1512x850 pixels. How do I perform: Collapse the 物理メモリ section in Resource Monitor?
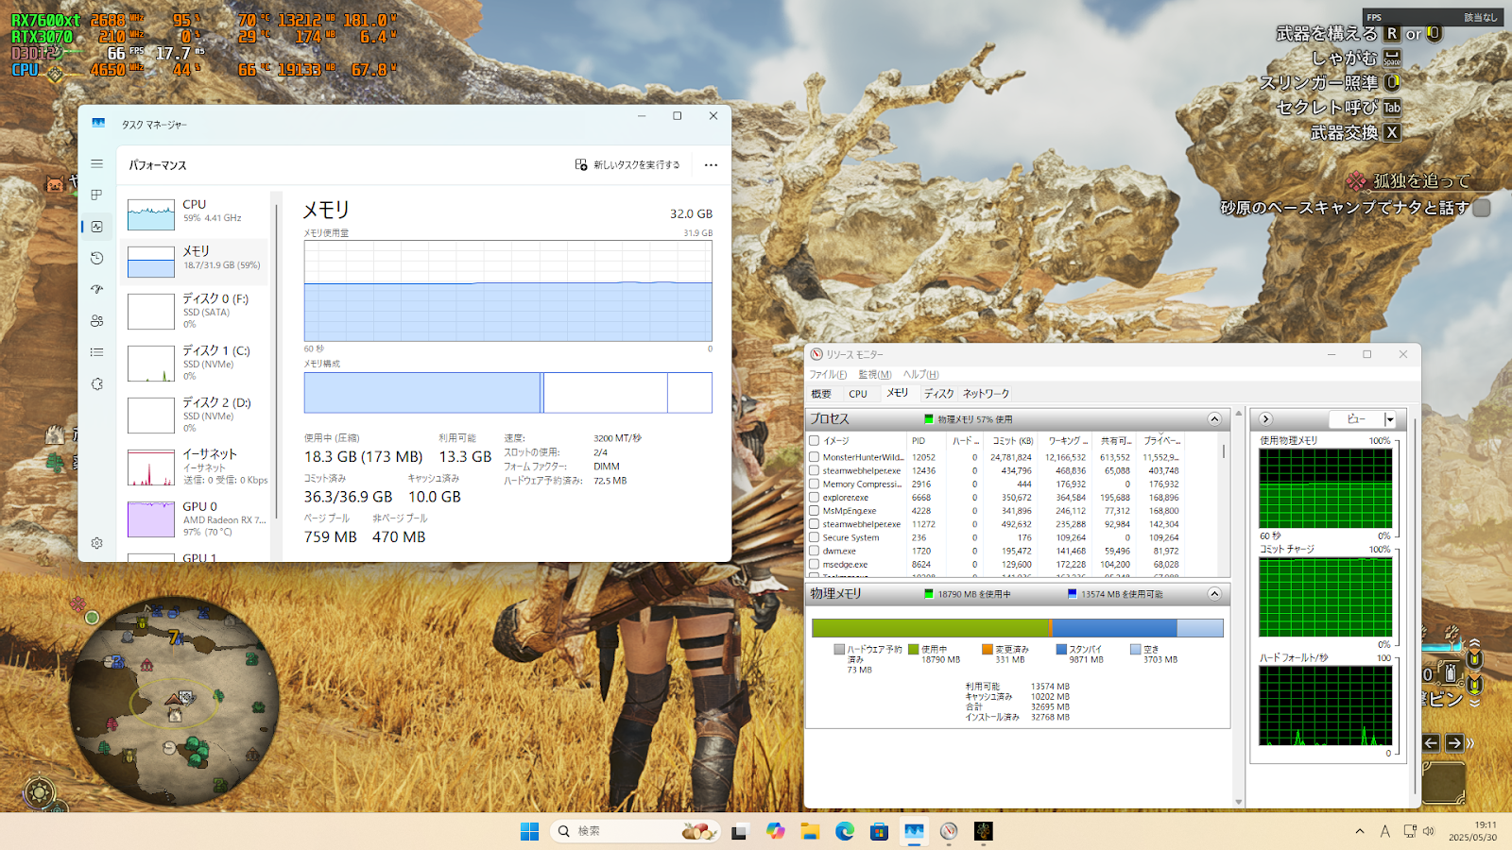1214,594
